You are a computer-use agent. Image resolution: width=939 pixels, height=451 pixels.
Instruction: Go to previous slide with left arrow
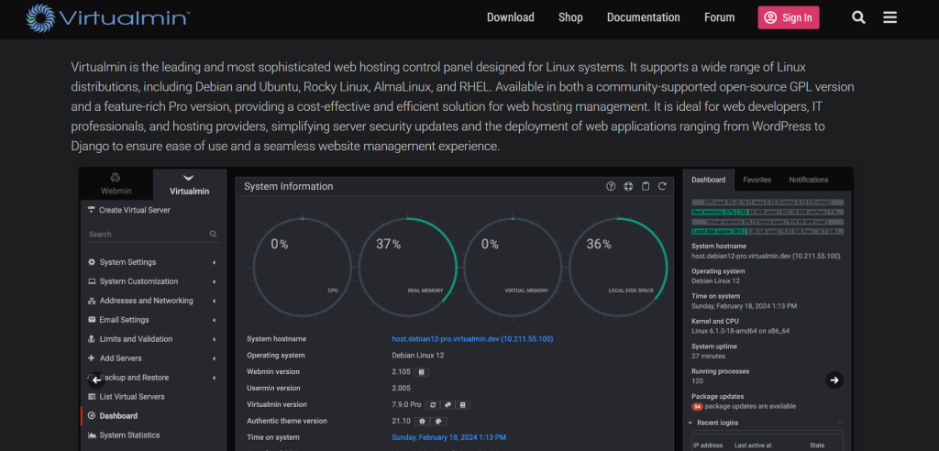(x=95, y=379)
